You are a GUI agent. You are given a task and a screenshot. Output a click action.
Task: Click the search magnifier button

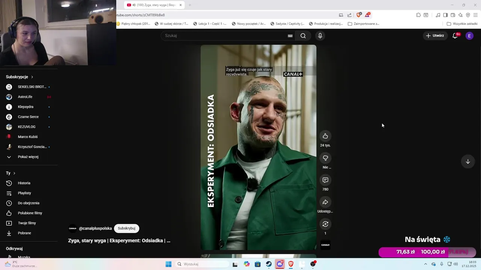(303, 36)
